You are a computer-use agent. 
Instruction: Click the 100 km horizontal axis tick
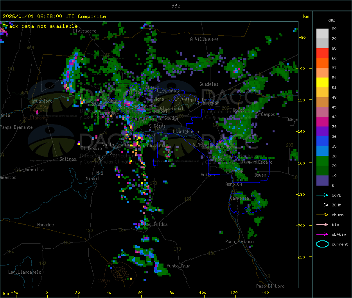point(203,293)
